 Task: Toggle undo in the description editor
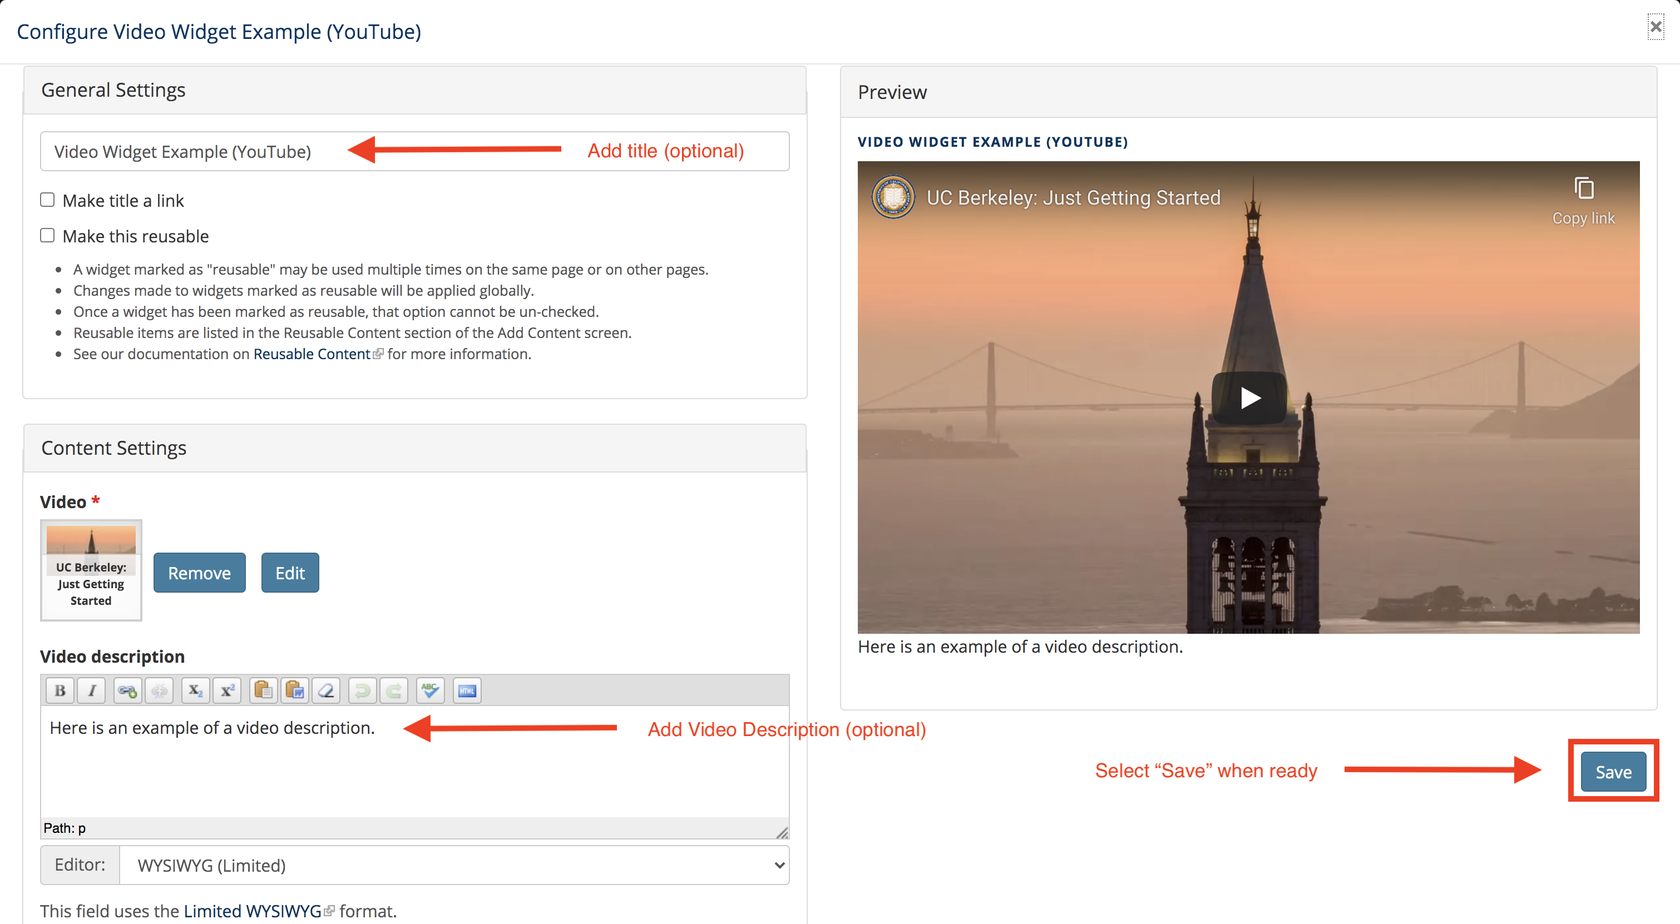[x=362, y=690]
